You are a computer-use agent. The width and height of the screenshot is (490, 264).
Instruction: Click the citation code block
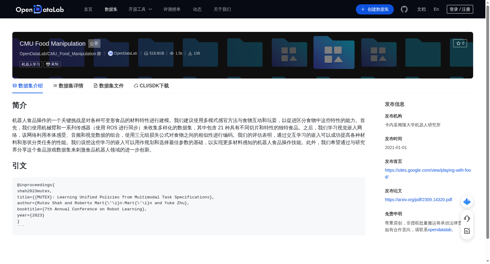click(x=189, y=206)
